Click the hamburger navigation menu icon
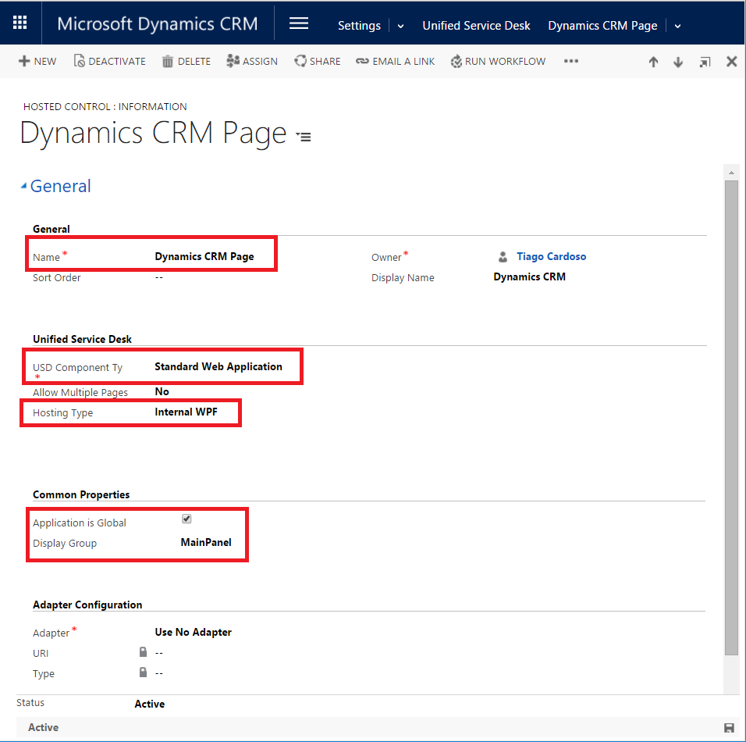Viewport: 746px width, 742px height. 299,23
